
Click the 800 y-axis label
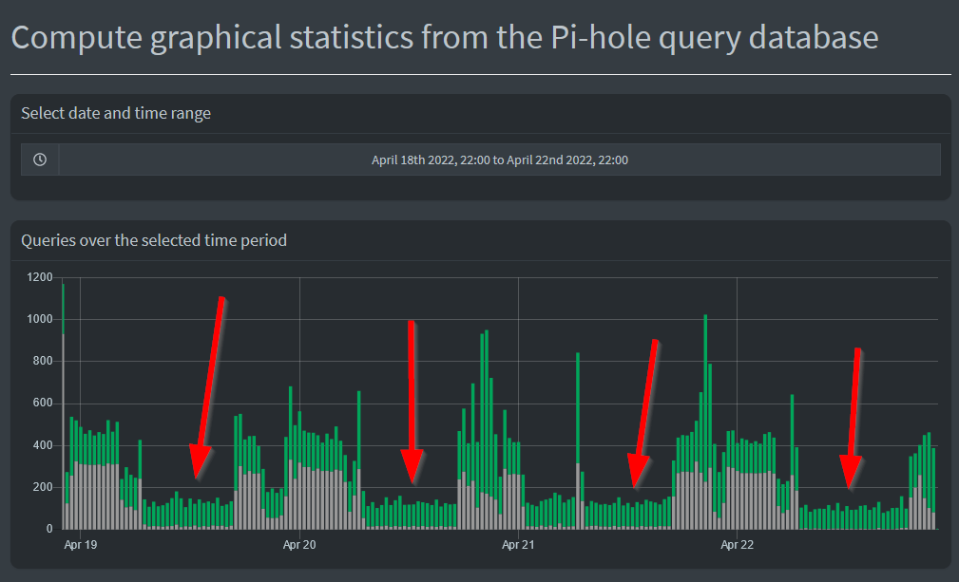[44, 361]
